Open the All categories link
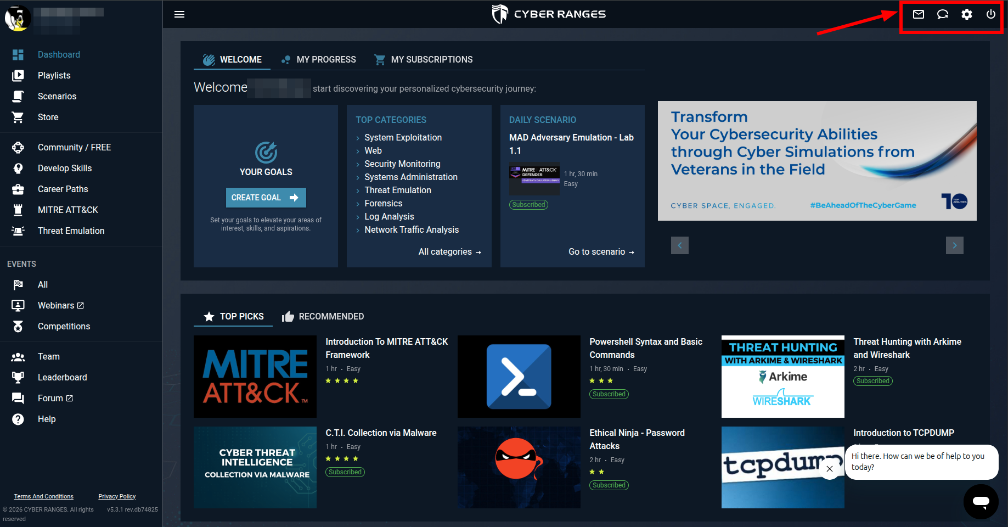1008x527 pixels. coord(450,252)
